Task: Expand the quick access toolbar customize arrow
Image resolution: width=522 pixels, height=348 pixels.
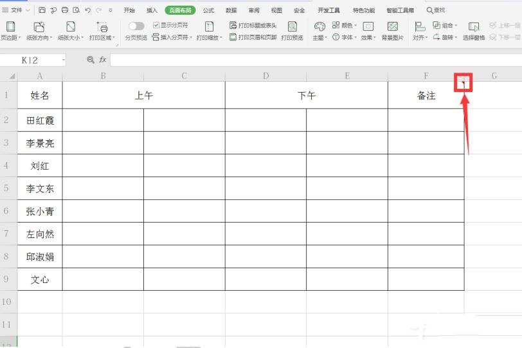Action: [x=111, y=10]
